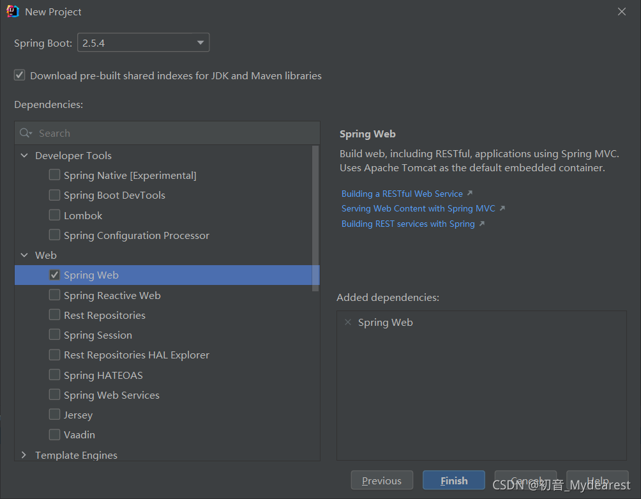Click the IntelliJ IDEA logo icon
The image size is (641, 499).
click(13, 12)
